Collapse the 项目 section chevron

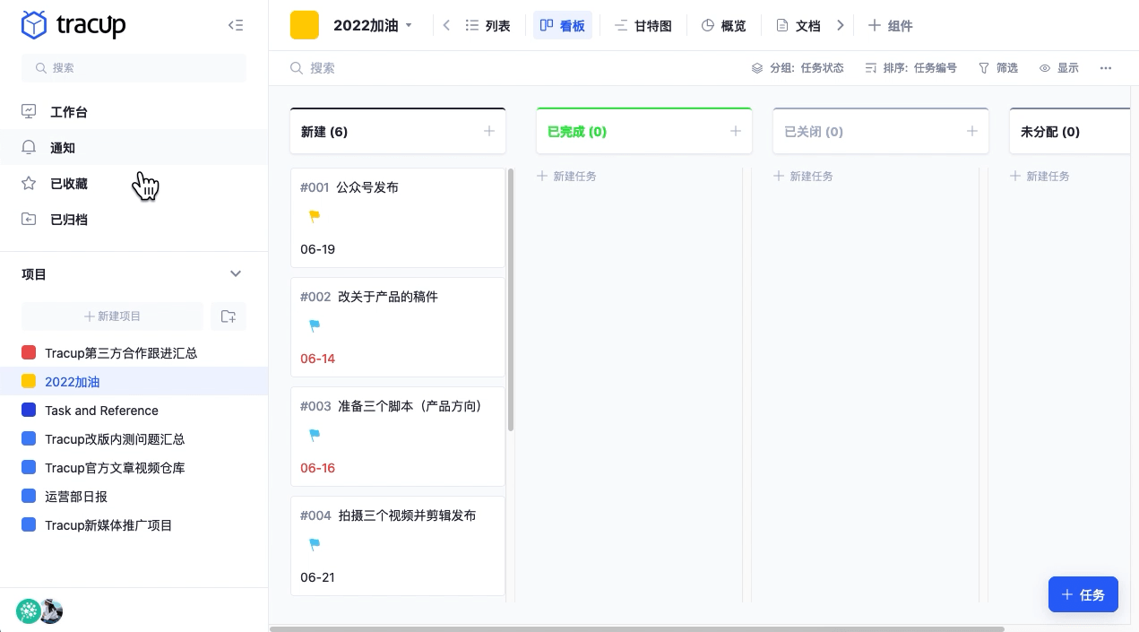point(236,273)
